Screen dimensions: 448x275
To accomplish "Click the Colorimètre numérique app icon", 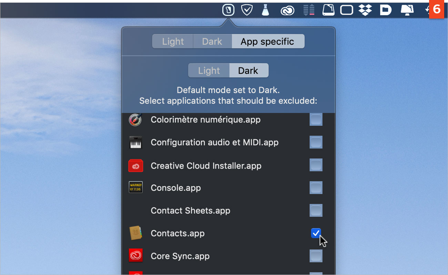I will click(135, 120).
